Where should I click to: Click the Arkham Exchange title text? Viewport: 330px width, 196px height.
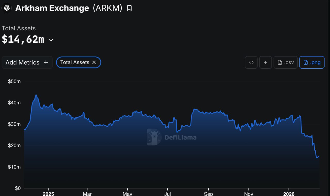52,8
